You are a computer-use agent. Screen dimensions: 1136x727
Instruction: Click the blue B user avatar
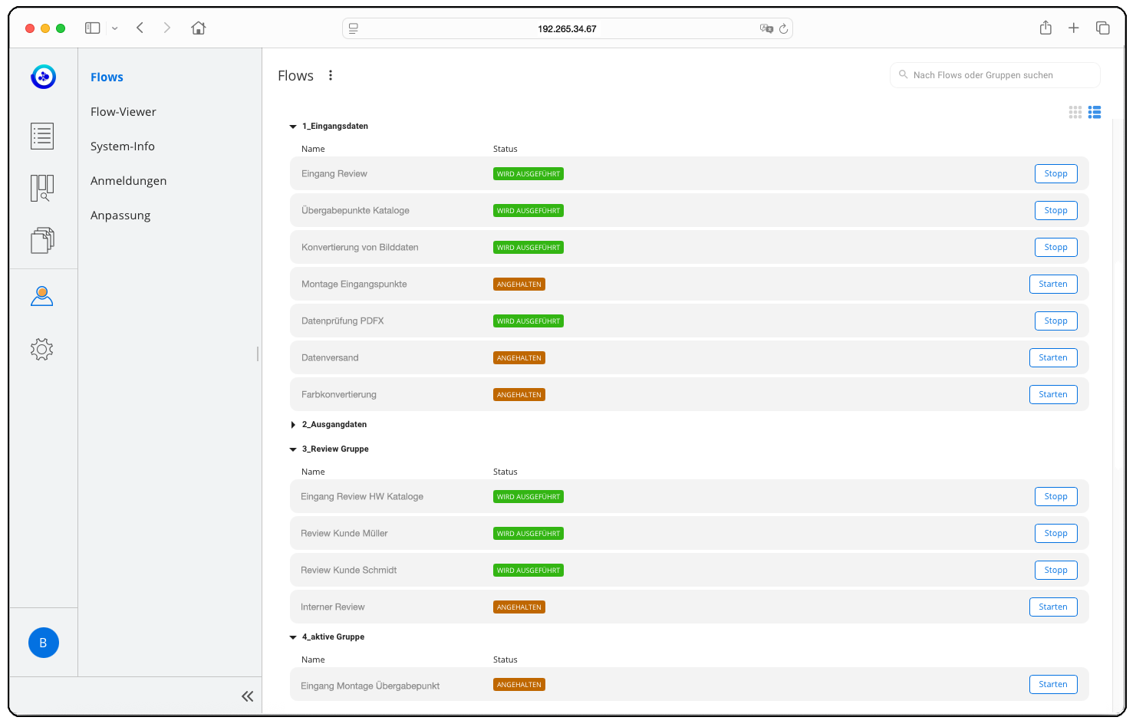coord(44,643)
